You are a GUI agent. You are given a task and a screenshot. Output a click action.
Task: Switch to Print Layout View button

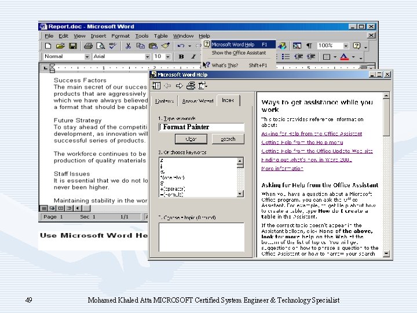coord(61,208)
